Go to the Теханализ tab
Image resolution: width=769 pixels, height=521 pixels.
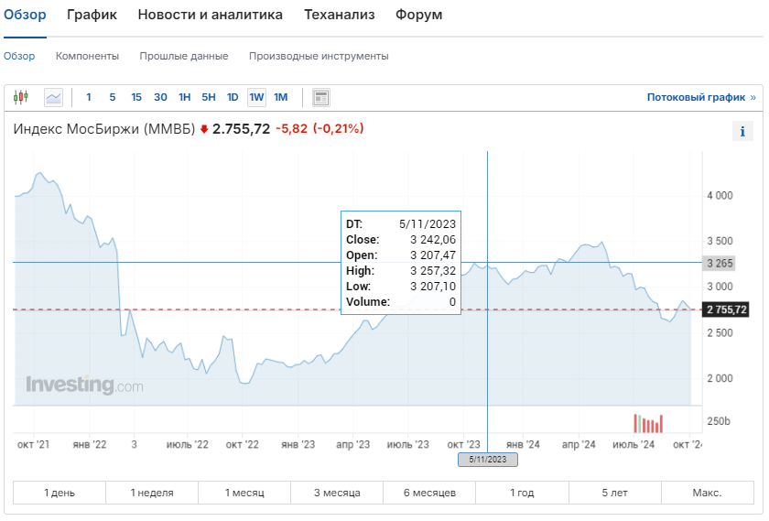[x=339, y=15]
